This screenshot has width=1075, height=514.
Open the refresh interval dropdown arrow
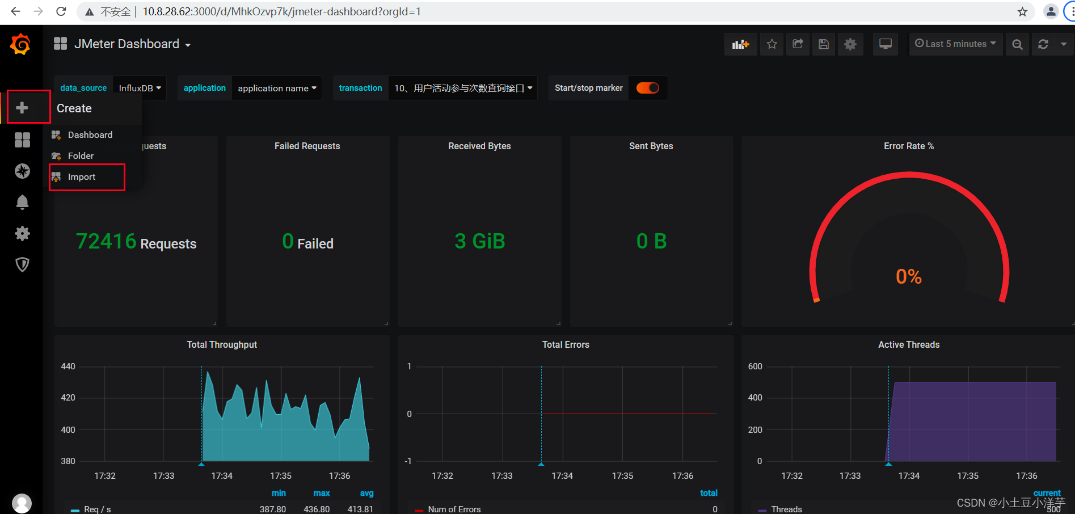pos(1064,44)
